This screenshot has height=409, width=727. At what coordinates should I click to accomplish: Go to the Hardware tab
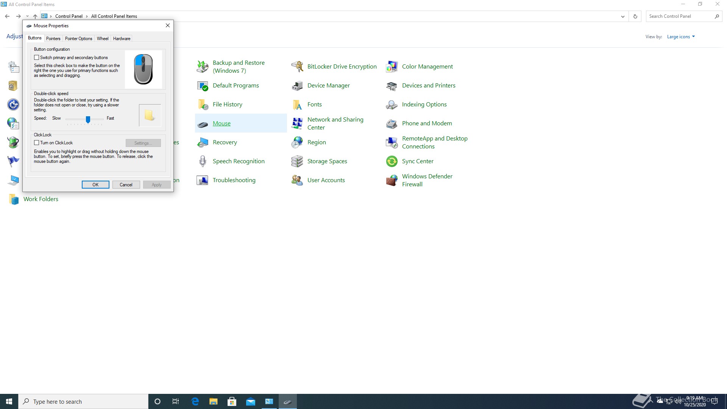click(122, 39)
